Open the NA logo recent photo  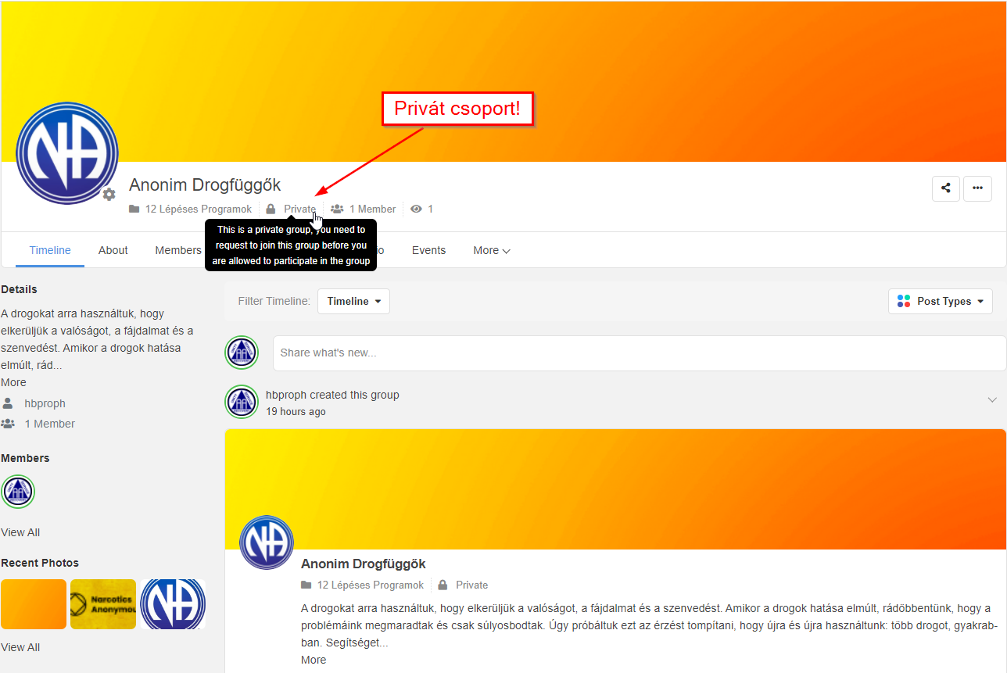[173, 604]
